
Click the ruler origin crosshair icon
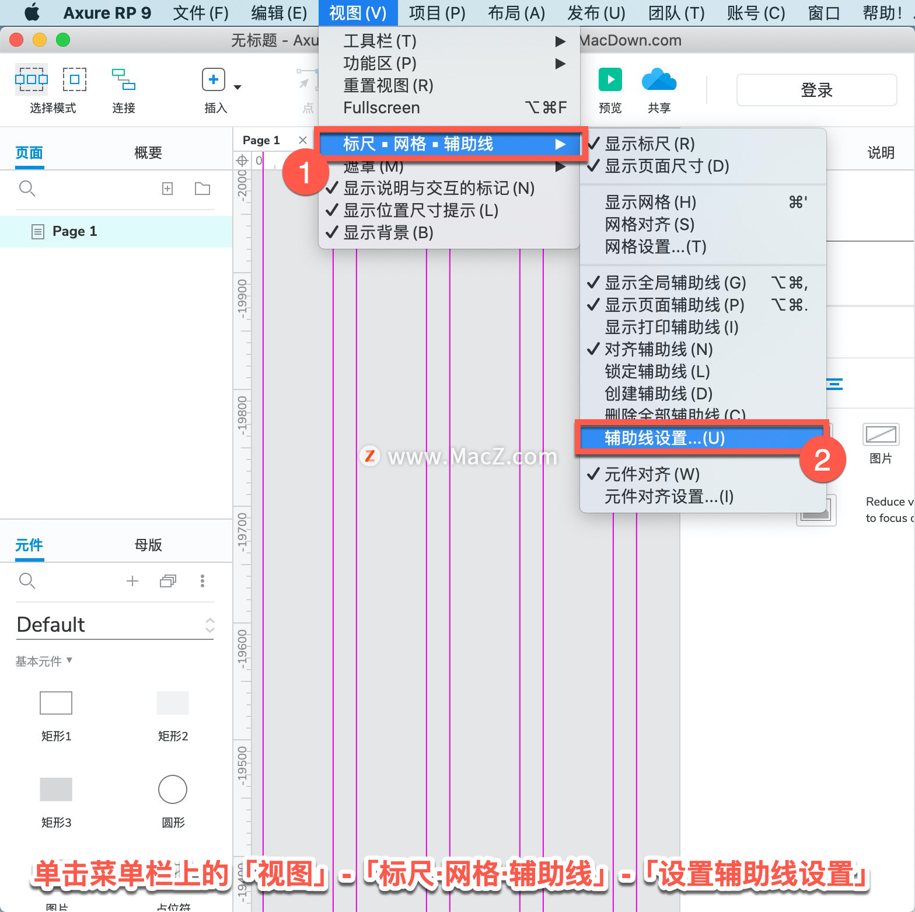242,161
